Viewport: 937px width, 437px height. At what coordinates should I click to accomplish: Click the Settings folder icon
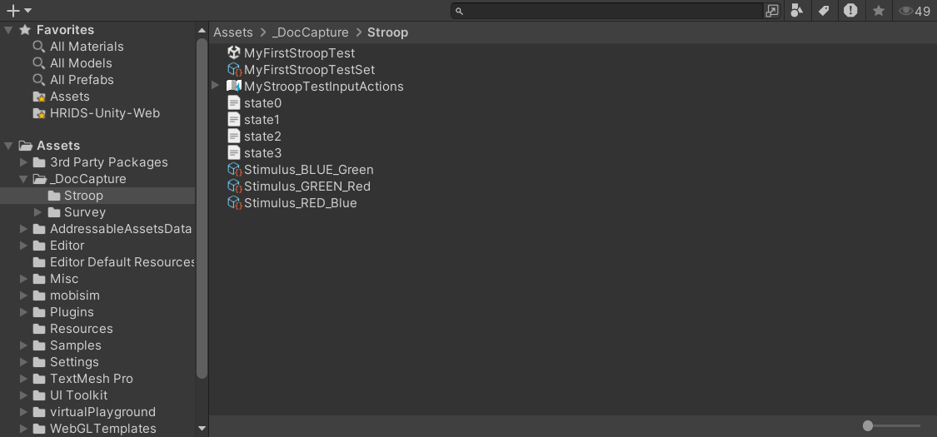pos(39,363)
